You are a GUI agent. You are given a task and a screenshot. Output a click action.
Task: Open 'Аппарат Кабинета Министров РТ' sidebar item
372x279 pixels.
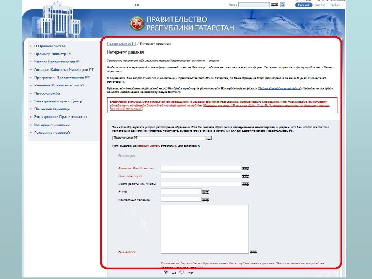pos(64,70)
